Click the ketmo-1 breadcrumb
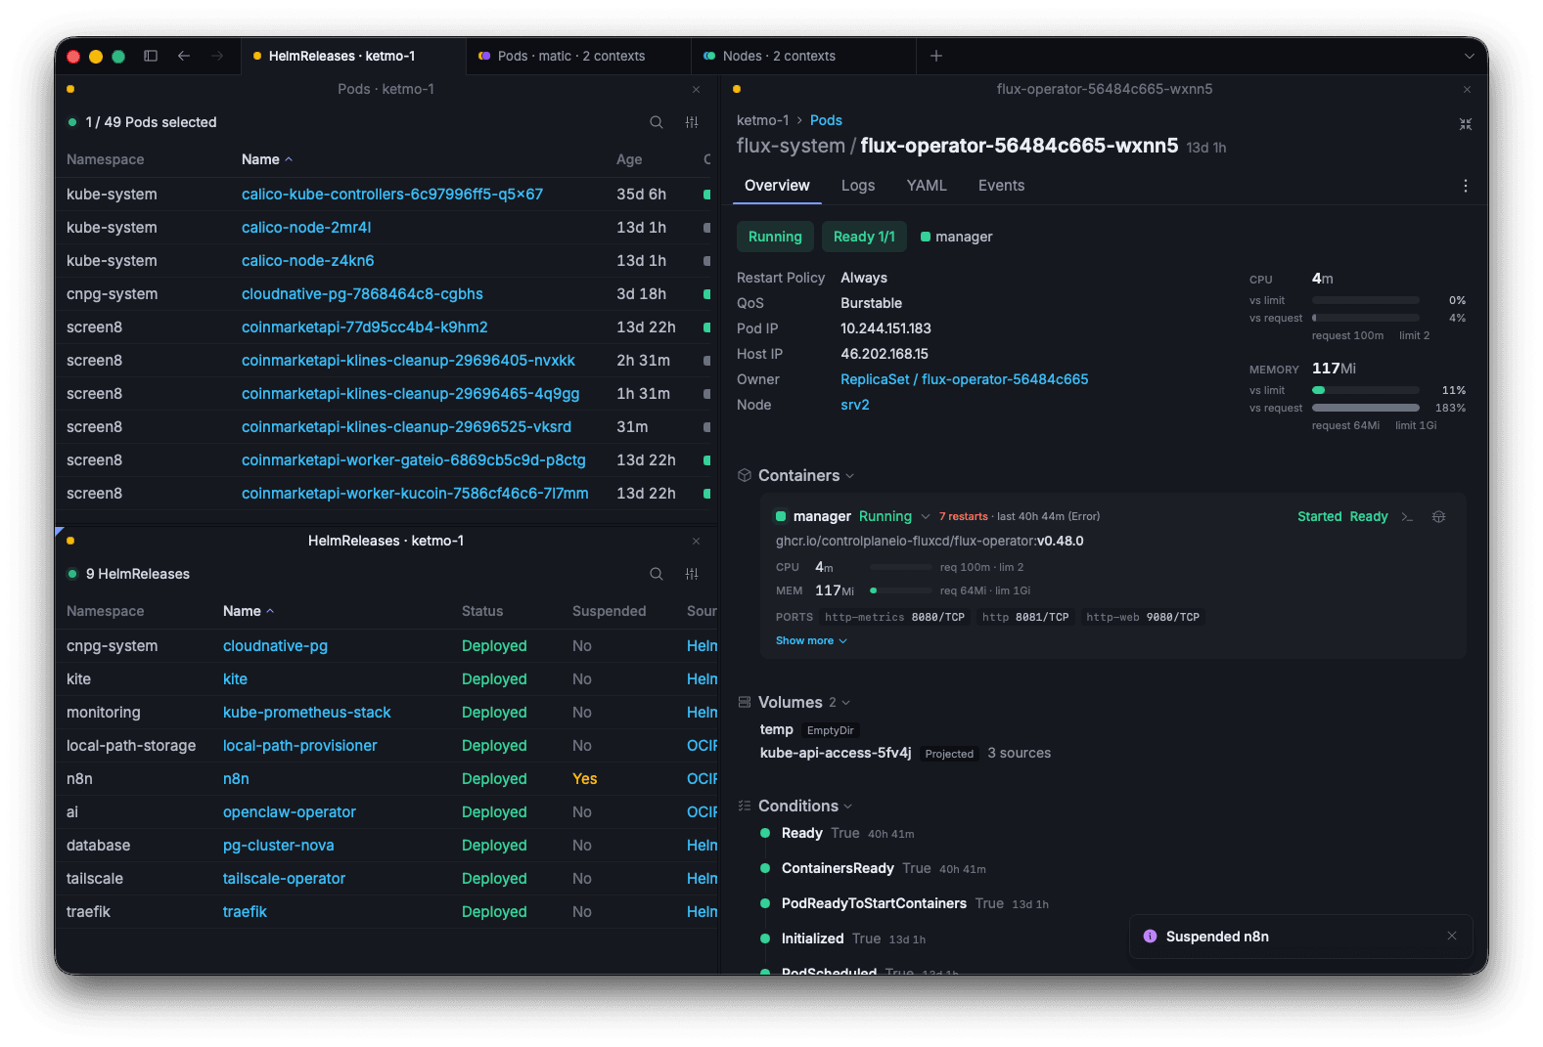This screenshot has width=1543, height=1047. click(x=762, y=120)
